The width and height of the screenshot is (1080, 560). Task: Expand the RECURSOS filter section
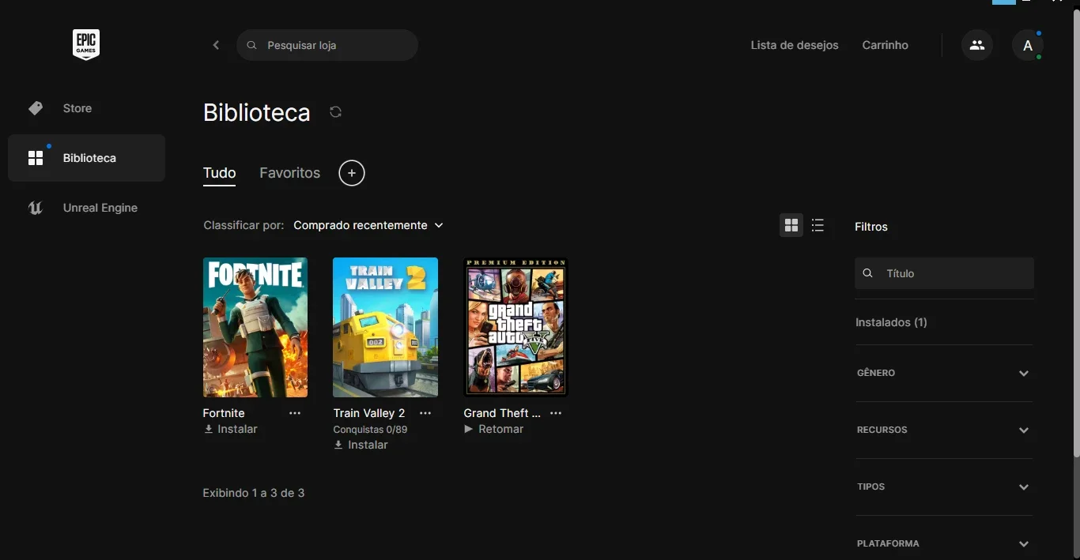(944, 430)
